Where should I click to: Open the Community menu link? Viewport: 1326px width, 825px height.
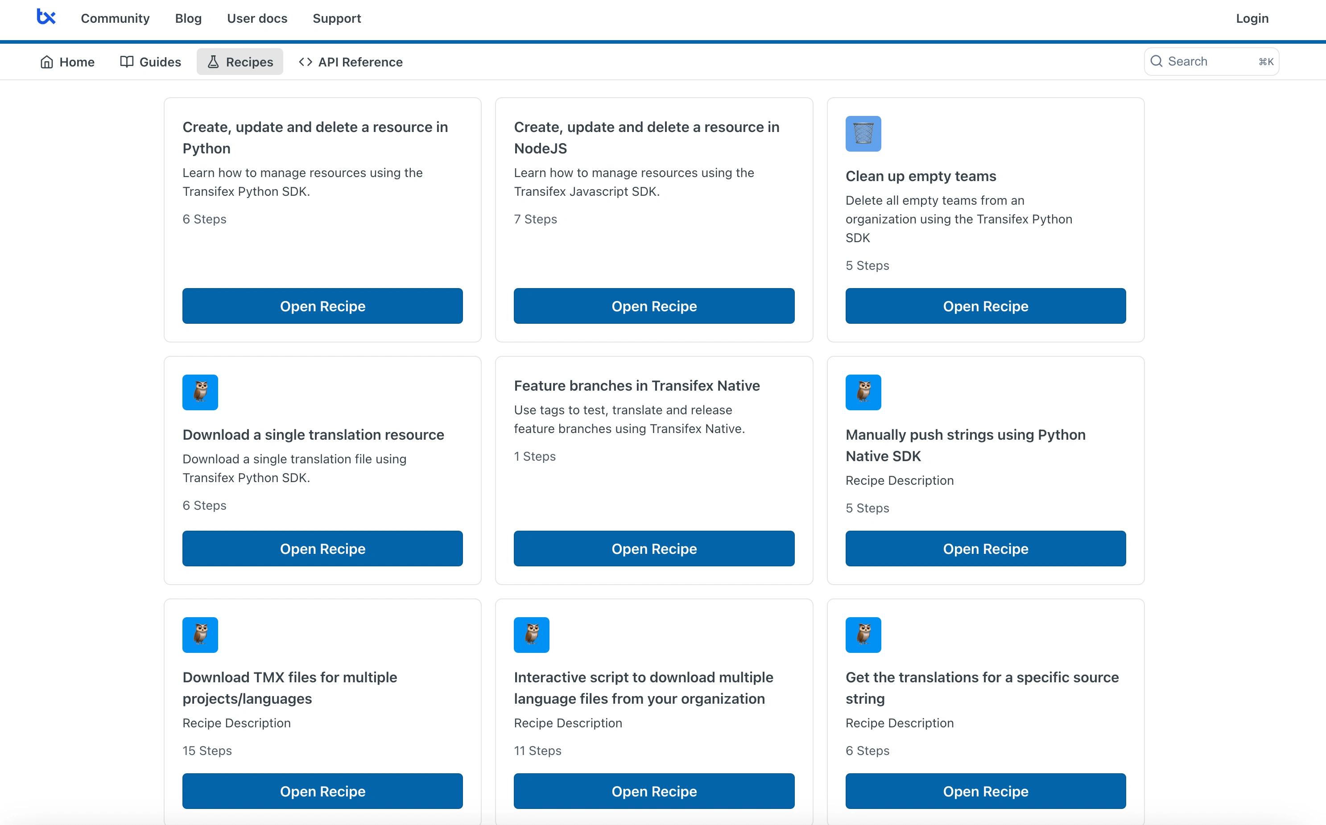click(x=115, y=18)
